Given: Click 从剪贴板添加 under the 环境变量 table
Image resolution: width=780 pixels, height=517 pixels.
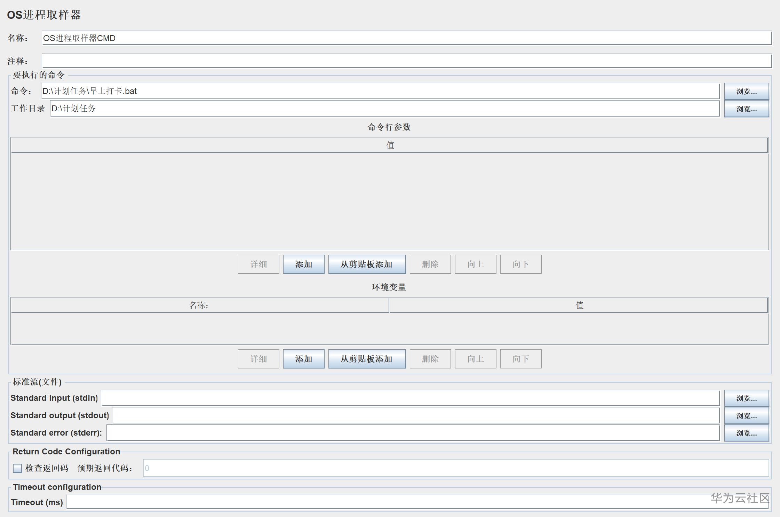Looking at the screenshot, I should coord(367,359).
